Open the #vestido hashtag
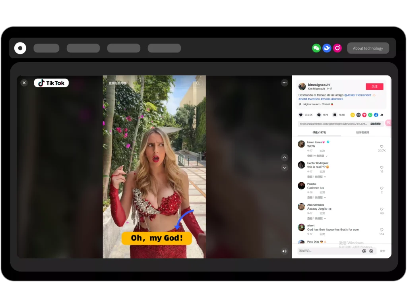 (314, 99)
